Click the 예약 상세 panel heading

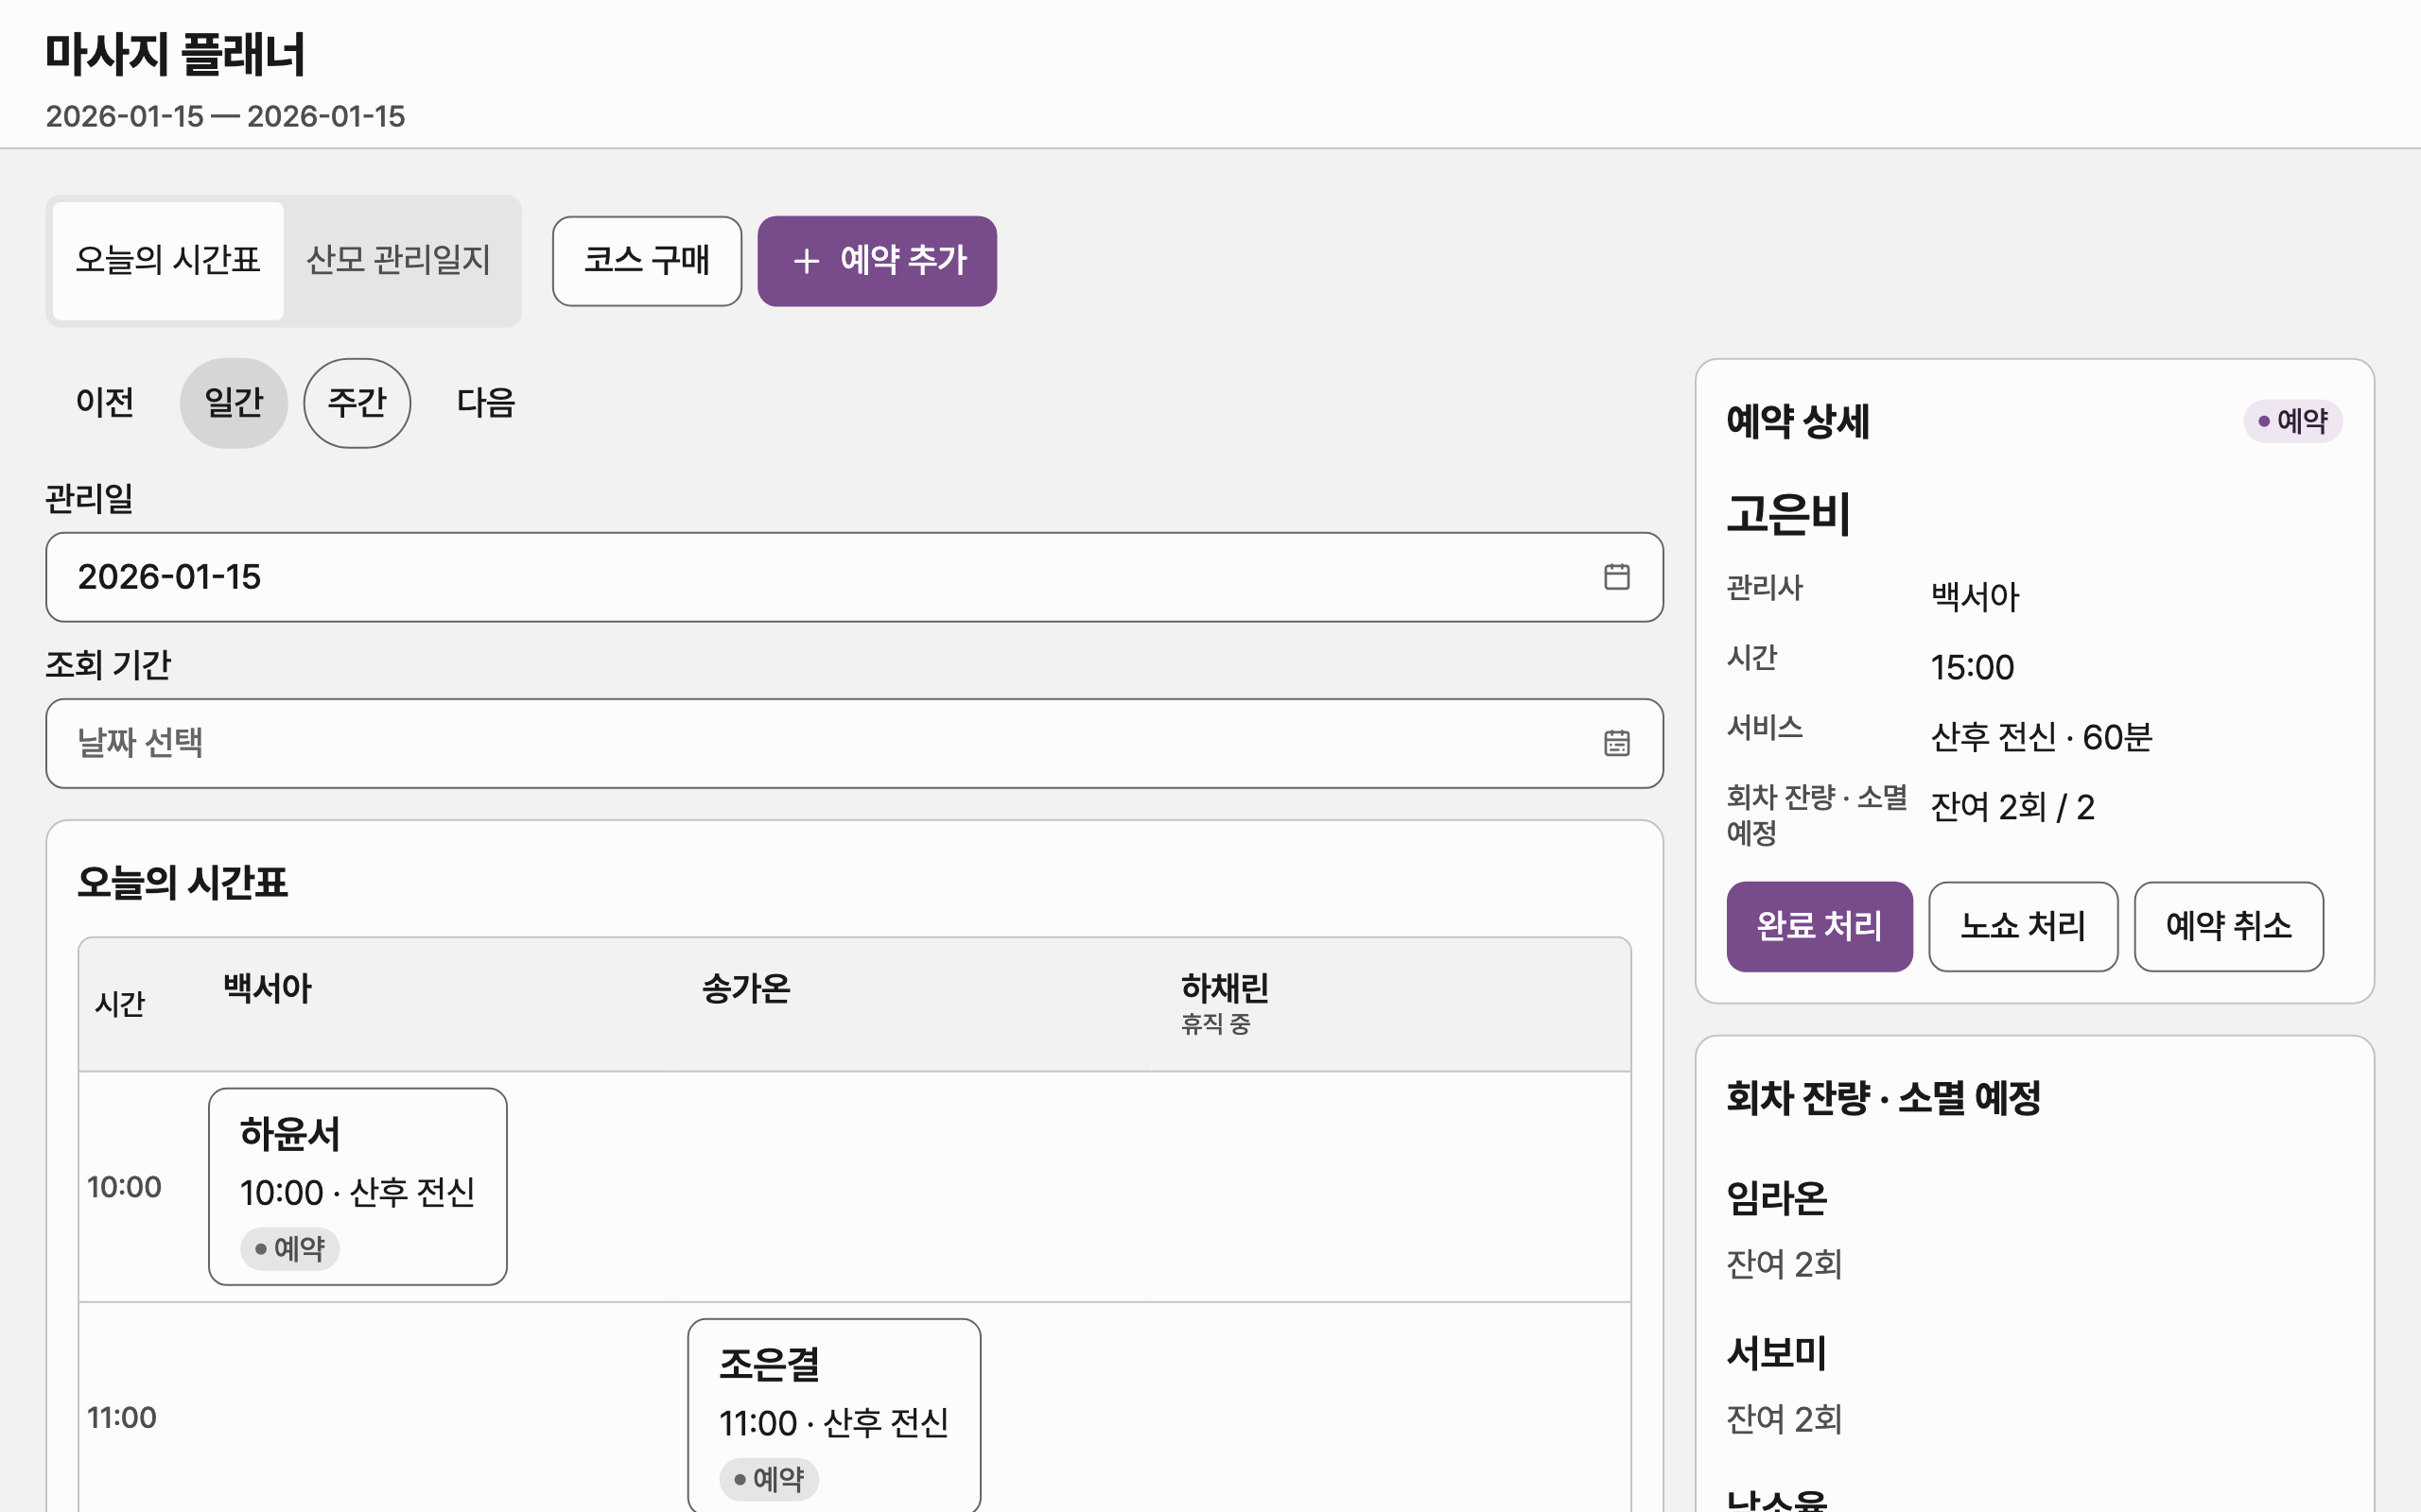1798,421
